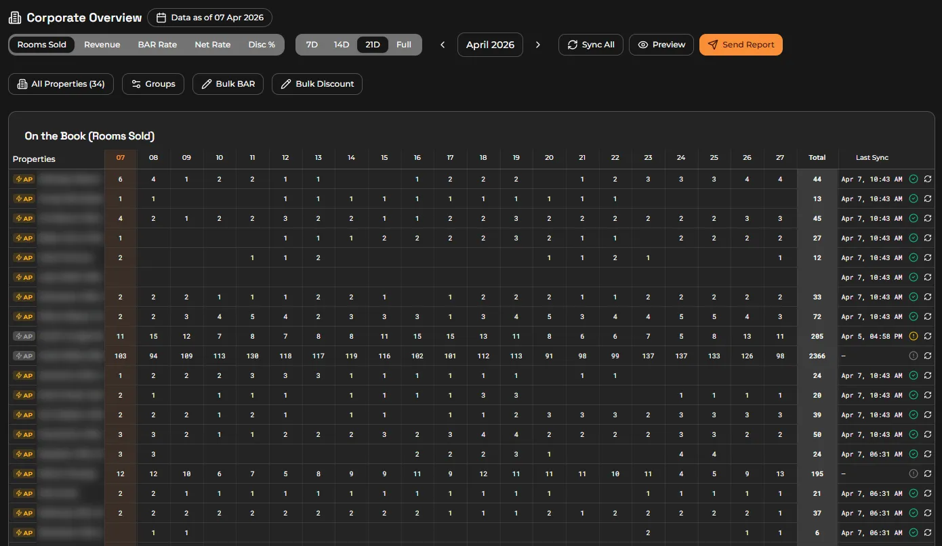Click the "Apr 5, 04:58 PM" sync timestamp

pos(872,336)
